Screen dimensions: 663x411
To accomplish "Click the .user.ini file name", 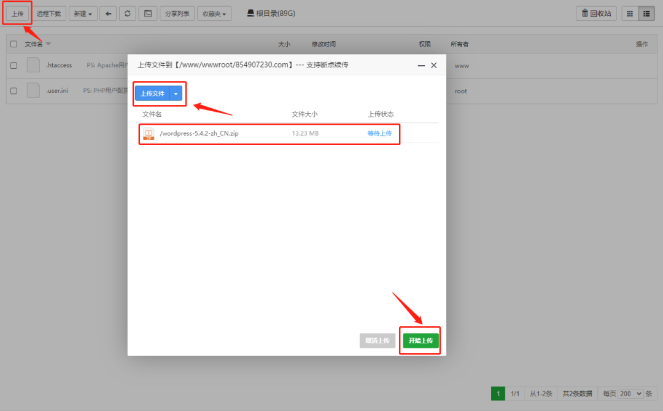I will click(x=57, y=90).
